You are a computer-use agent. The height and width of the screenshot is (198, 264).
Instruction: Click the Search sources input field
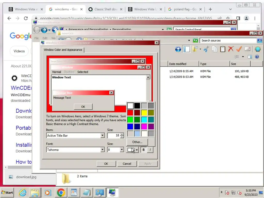228,40
